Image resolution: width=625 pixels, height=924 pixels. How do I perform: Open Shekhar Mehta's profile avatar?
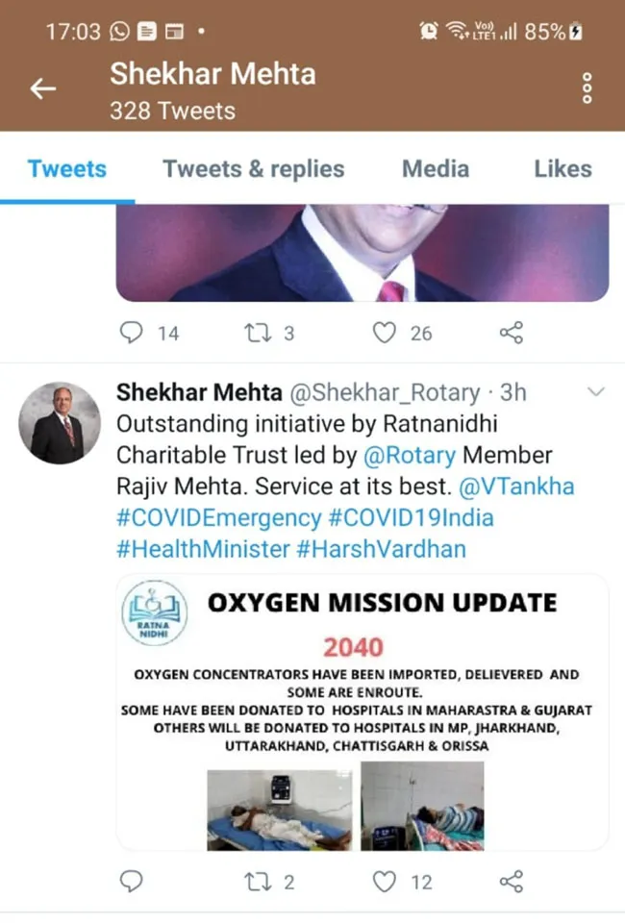[60, 423]
